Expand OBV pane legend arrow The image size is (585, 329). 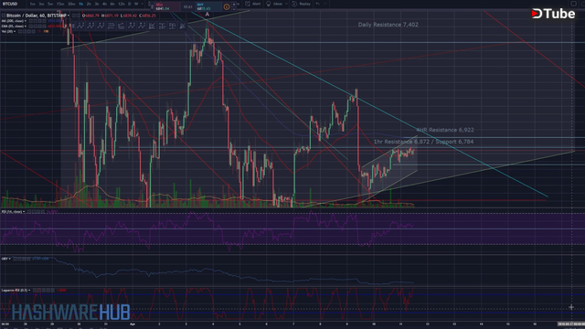click(10, 259)
